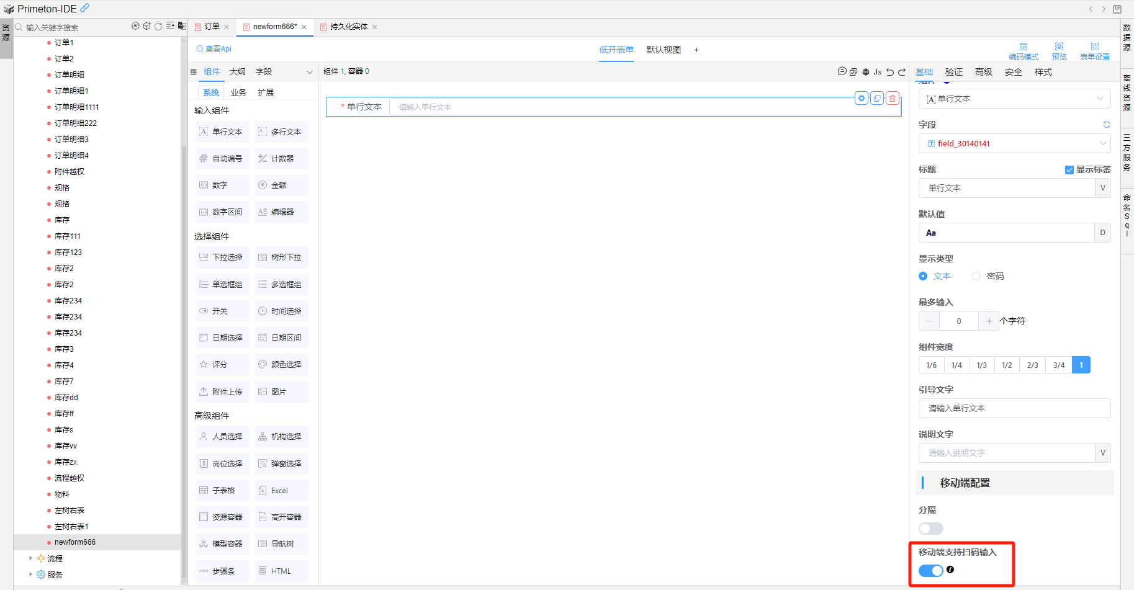Click the Primeton-IDE link icon
Screen dimensions: 1134x590
click(85, 8)
